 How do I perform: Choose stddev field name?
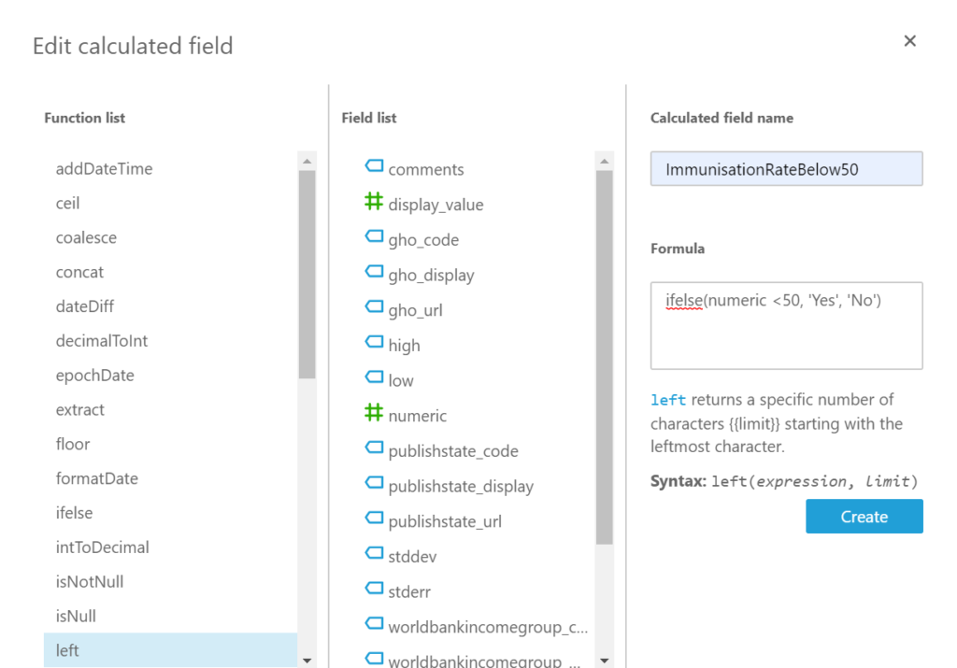(412, 557)
